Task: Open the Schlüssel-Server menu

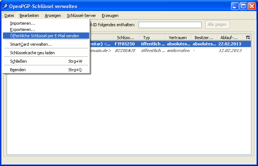Action: click(x=81, y=15)
